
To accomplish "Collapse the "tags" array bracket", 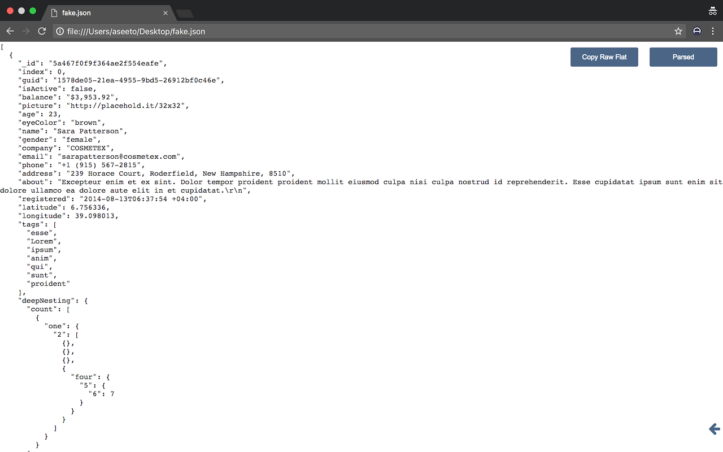I will coord(55,224).
